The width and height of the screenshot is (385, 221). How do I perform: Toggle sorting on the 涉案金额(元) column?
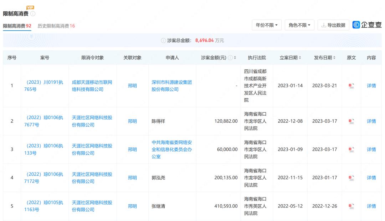(x=235, y=57)
